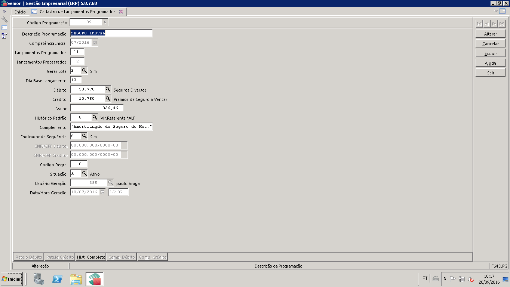Click the paulo.braga user label

[x=128, y=183]
